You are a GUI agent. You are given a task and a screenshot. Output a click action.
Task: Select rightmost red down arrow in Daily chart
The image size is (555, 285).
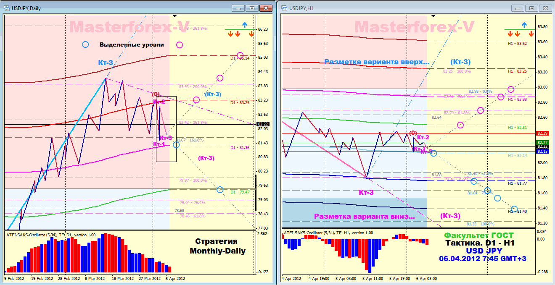coord(251,34)
